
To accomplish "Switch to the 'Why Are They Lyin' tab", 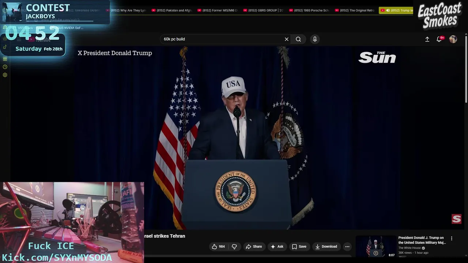I will click(126, 10).
